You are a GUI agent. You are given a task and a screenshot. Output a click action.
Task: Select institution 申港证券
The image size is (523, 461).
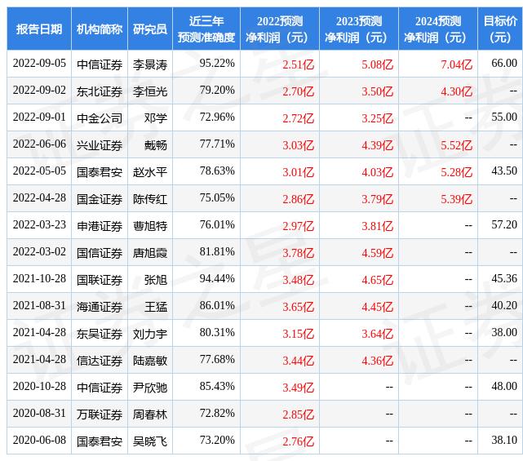coord(100,227)
